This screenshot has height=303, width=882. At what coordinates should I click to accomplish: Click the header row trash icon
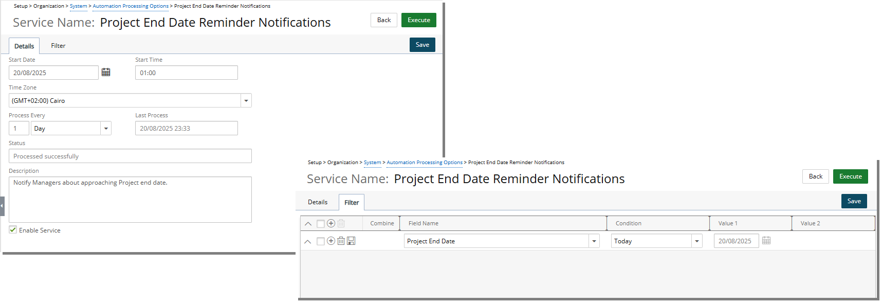341,223
